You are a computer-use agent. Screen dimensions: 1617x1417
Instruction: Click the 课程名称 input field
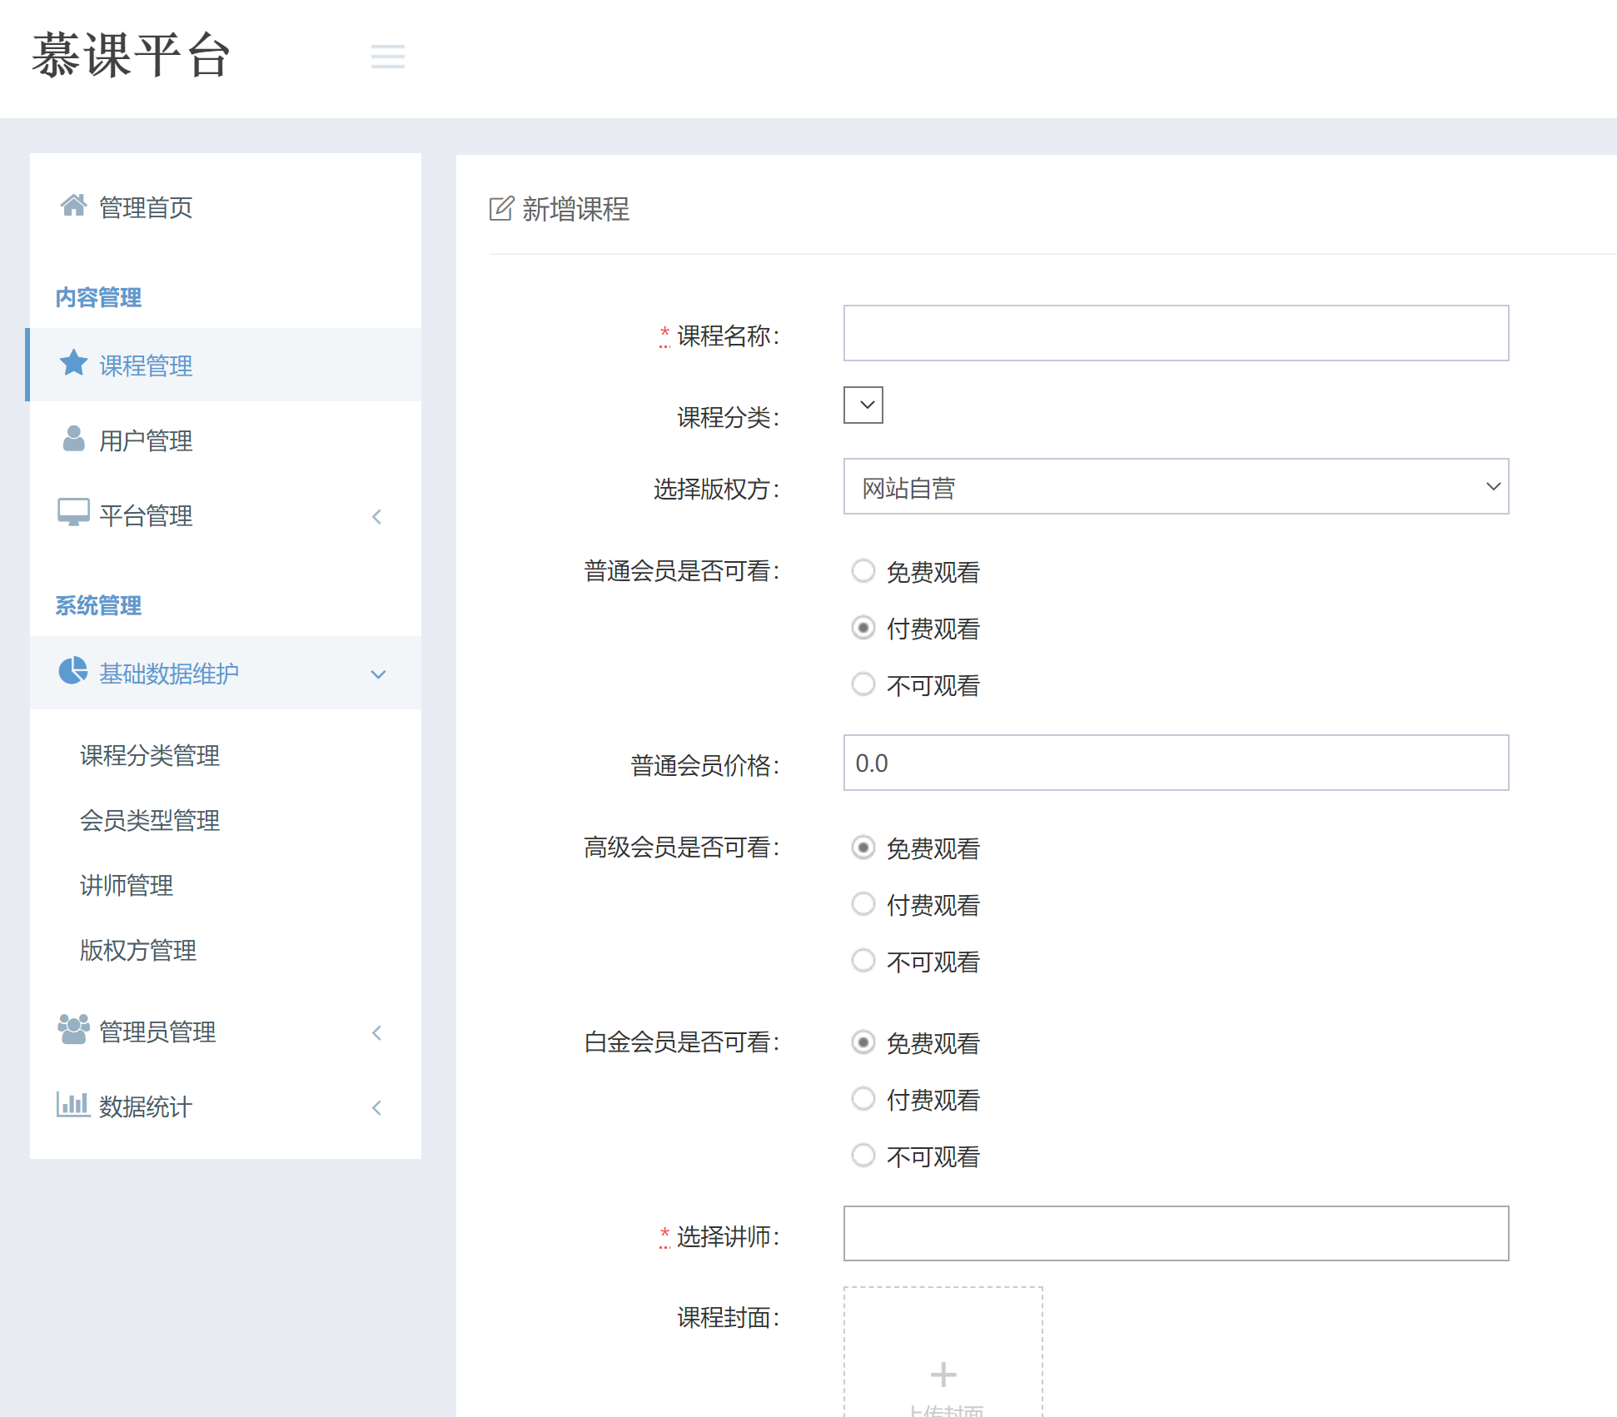point(1176,333)
